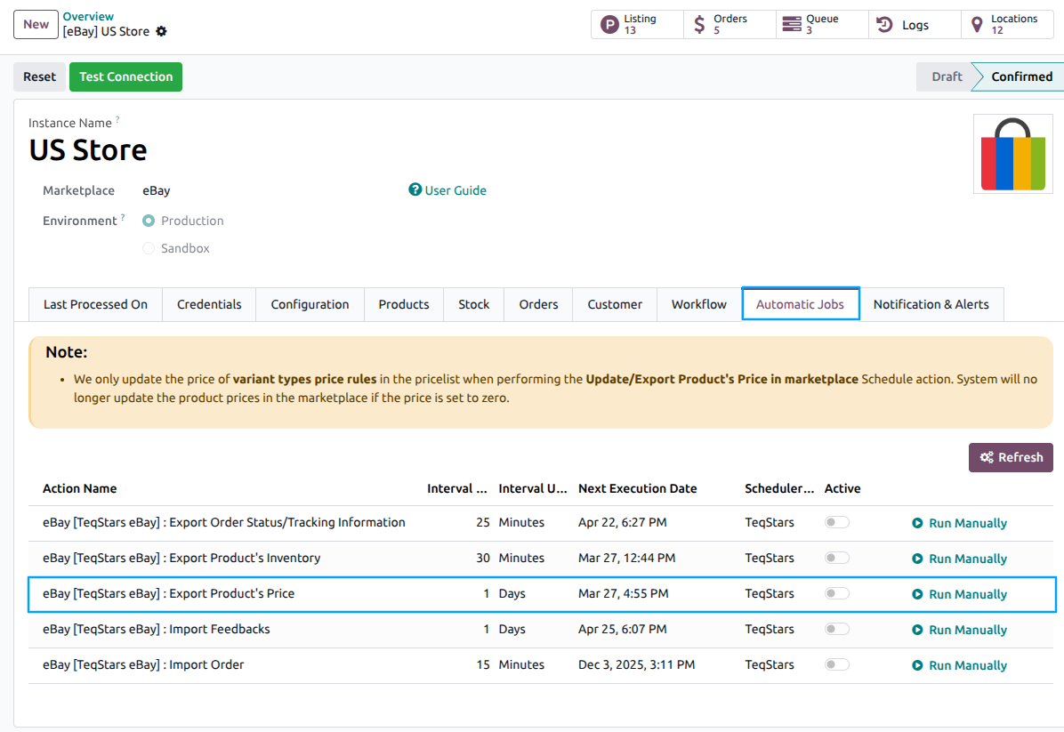
Task: Click the US Store instance name field
Action: click(x=87, y=150)
